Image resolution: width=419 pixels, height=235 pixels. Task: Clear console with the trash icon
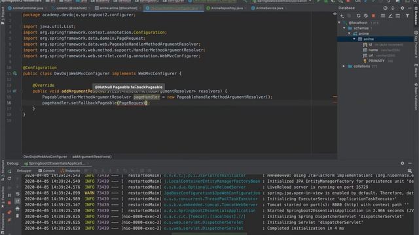18,216
